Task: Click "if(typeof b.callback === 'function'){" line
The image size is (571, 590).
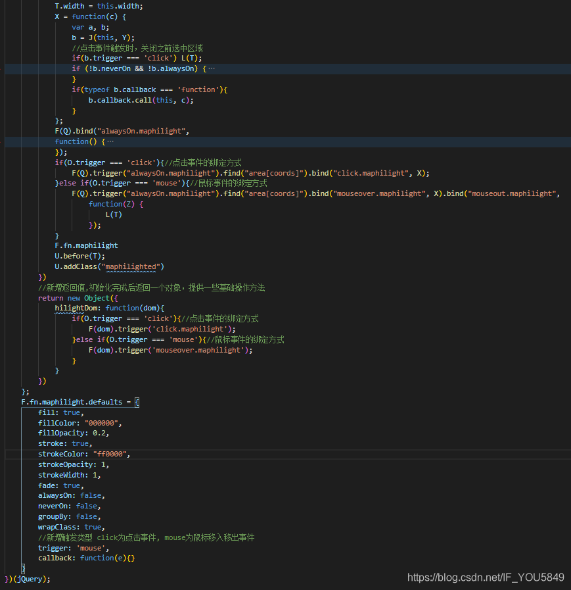Action: pyautogui.click(x=150, y=89)
